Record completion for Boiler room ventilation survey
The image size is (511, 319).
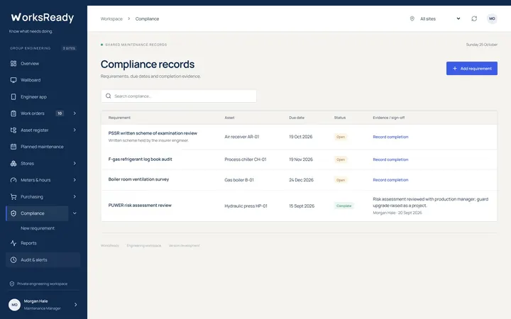(390, 179)
